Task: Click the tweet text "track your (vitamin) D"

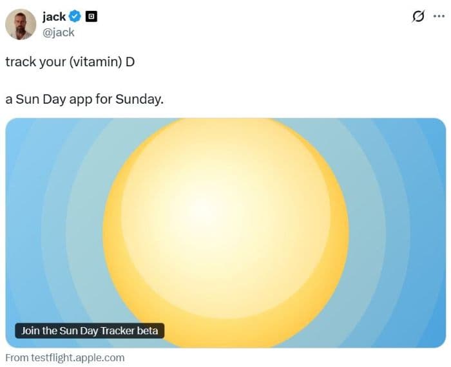Action: [x=70, y=62]
